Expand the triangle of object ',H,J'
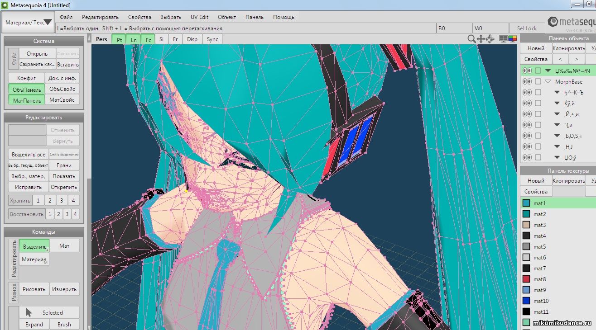The image size is (596, 330). pos(557,147)
